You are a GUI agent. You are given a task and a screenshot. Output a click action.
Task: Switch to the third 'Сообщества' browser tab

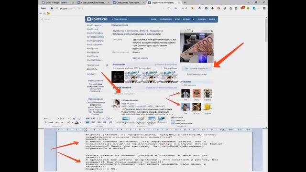pyautogui.click(x=129, y=2)
